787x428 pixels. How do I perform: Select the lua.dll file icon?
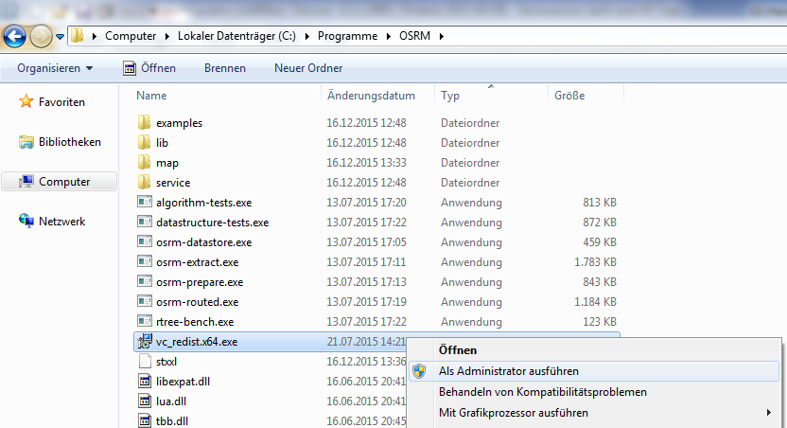[x=145, y=401]
